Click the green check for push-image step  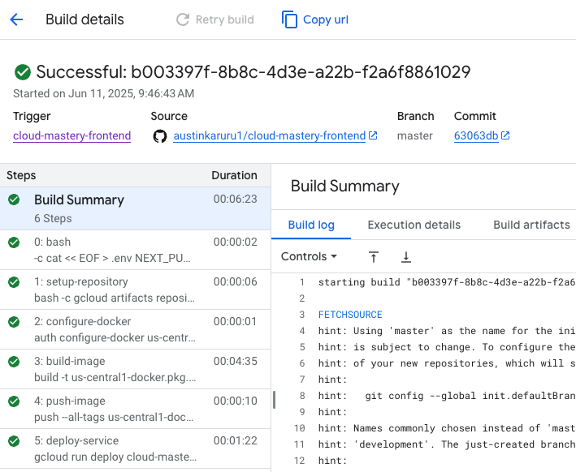click(14, 401)
